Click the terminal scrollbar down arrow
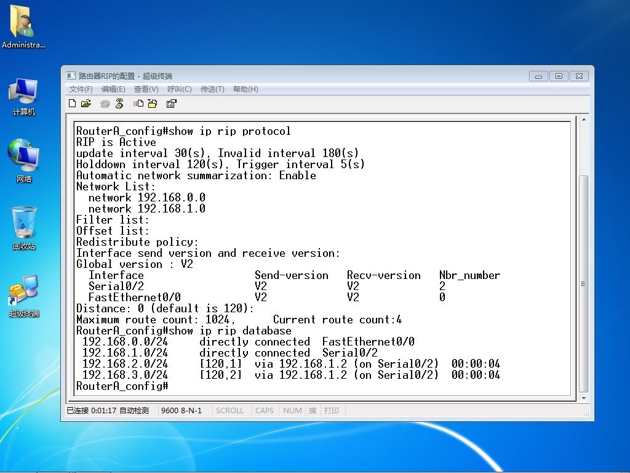 click(x=584, y=398)
